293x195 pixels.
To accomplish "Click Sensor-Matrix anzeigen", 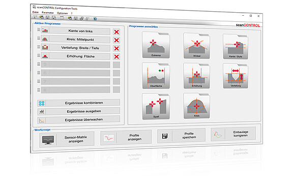I will (x=67, y=139).
